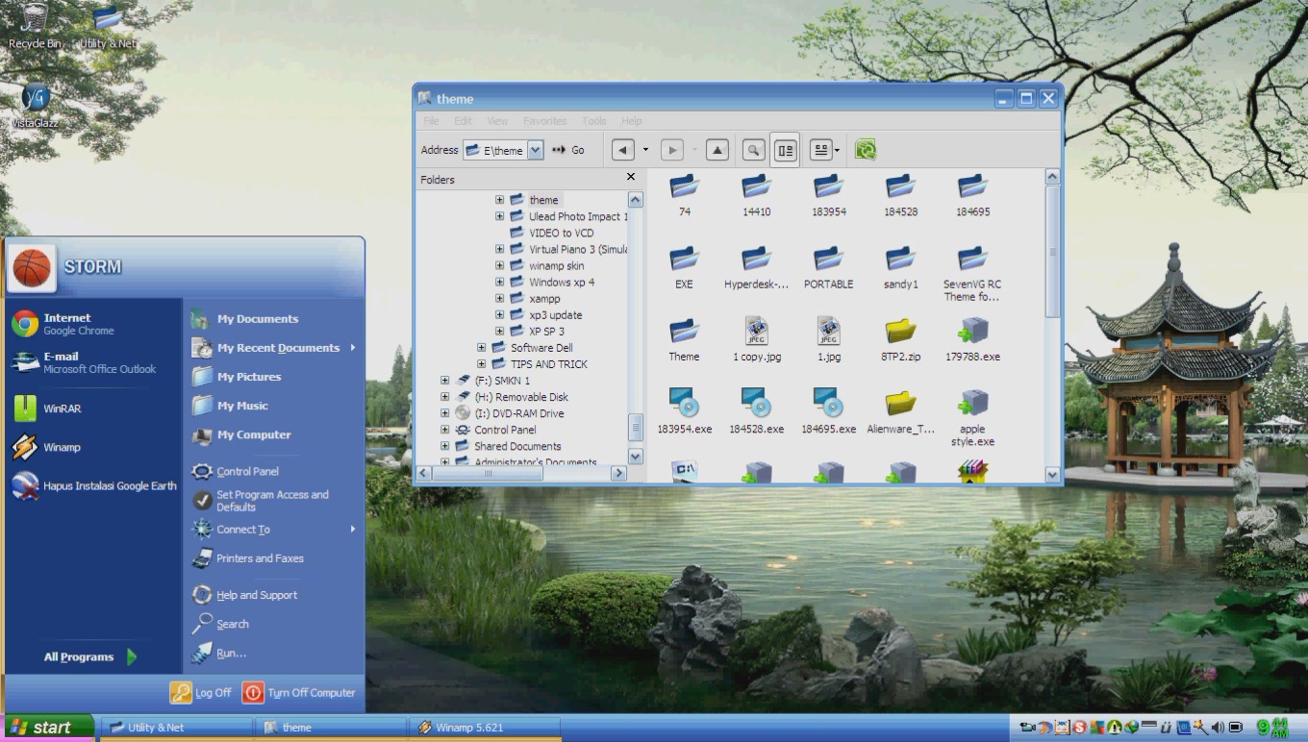Open the Favorites menu
Image resolution: width=1308 pixels, height=742 pixels.
[544, 121]
